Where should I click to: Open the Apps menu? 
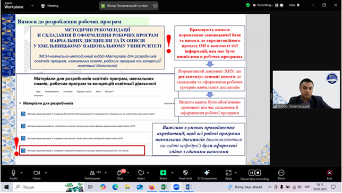(x=228, y=174)
